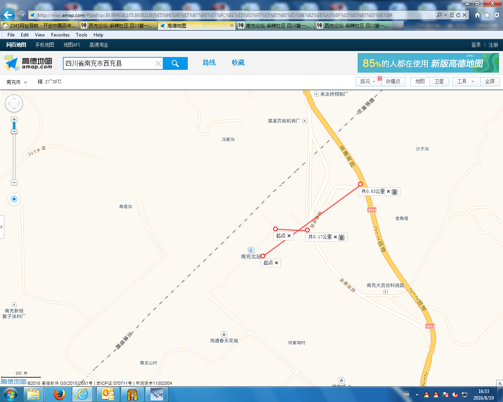Screen dimensions: 503x402
Task: Switch to 卫星 satellite view
Action: pos(439,81)
